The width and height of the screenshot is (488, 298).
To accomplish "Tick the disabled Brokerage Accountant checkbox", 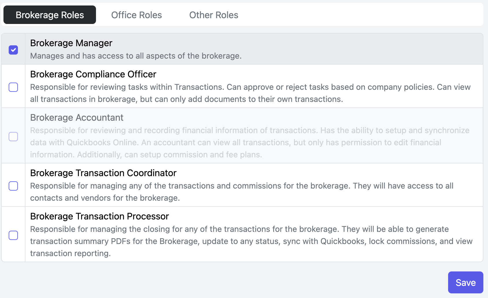I will pos(13,137).
